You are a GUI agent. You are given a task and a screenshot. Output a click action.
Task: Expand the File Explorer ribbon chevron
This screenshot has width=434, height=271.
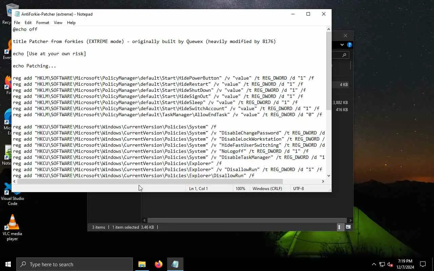[x=342, y=45]
